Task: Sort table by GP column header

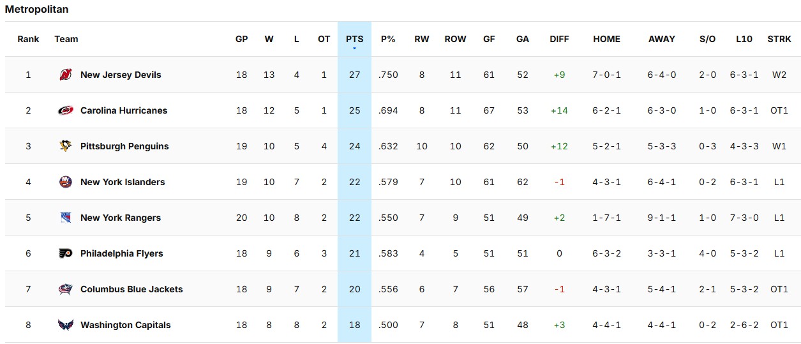Action: 241,39
